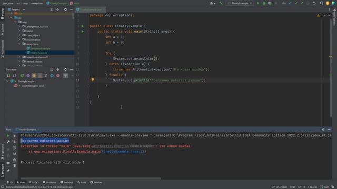
Task: Expand the nested_classes folder
Action: coord(19,61)
